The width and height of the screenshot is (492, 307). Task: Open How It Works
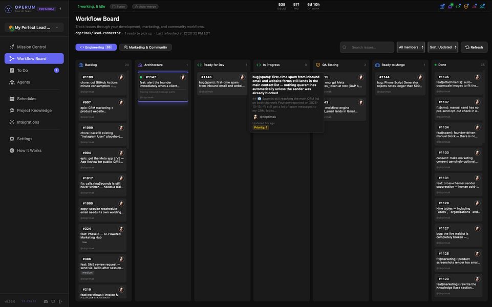pos(34,150)
